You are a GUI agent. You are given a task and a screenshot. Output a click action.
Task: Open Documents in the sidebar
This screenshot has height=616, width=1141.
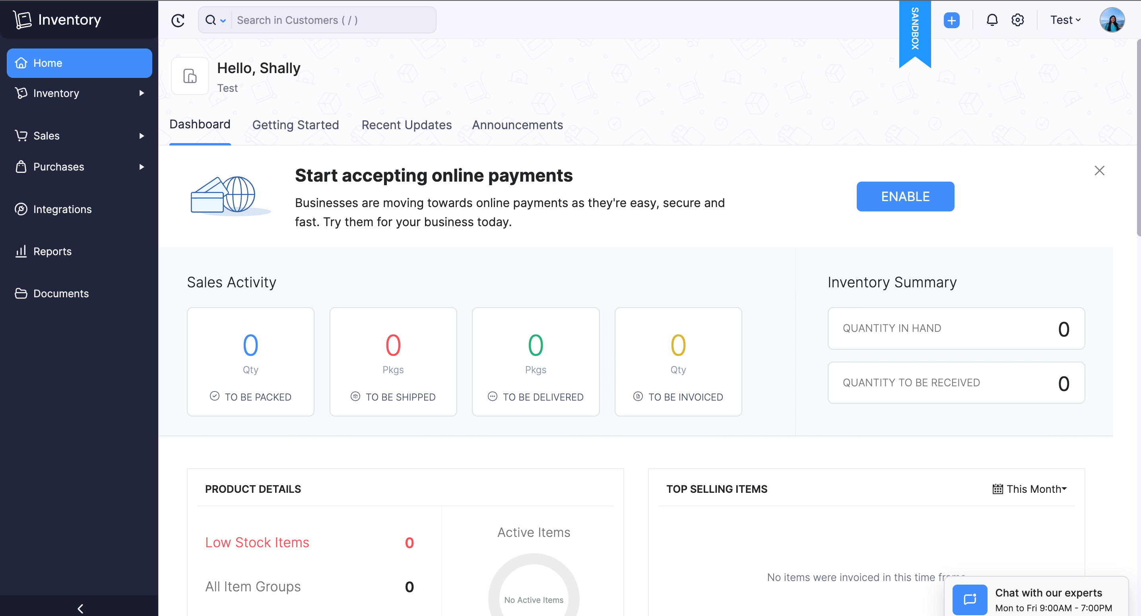[61, 293]
